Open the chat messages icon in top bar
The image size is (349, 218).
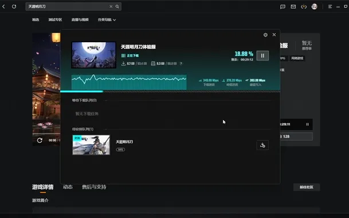[x=283, y=7]
